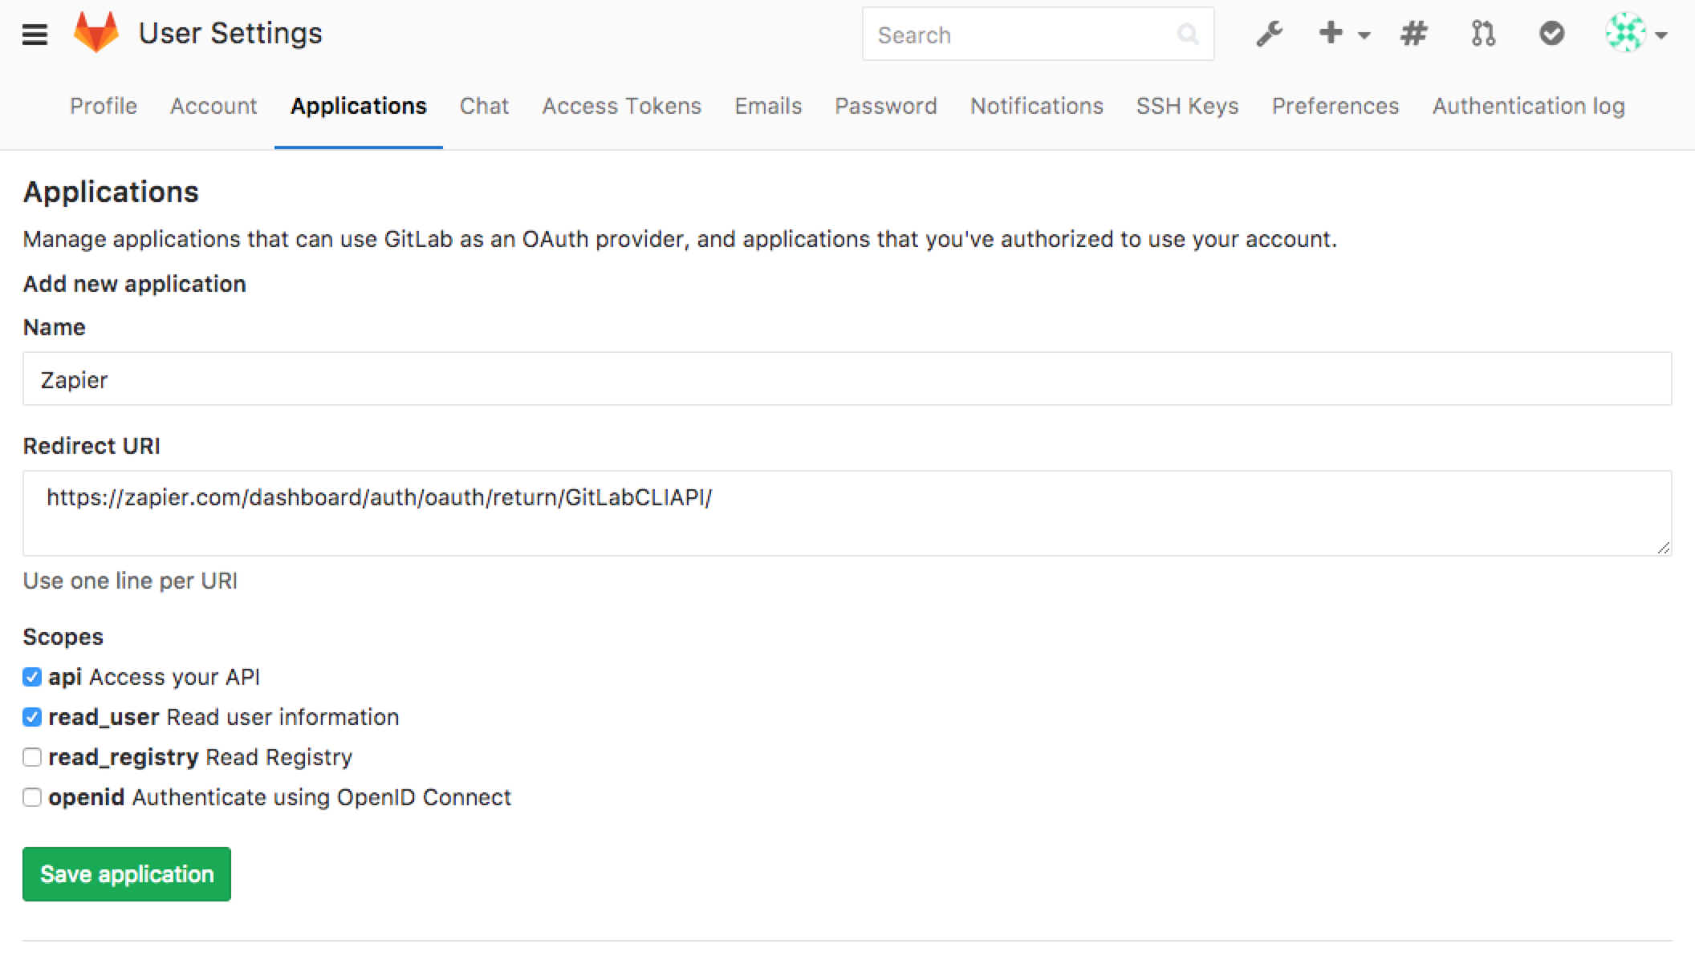Screen dimensions: 1695x956
Task: Click the Redirect URI text area
Action: click(847, 513)
